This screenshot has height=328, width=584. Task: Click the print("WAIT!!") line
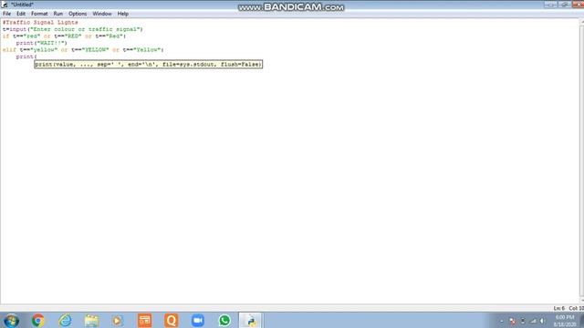pos(42,43)
